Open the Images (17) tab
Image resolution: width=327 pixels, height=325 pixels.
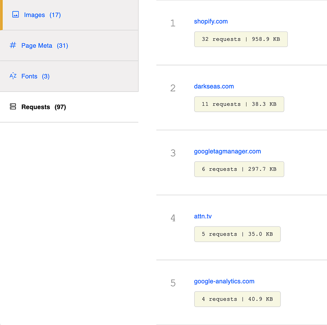pos(42,15)
